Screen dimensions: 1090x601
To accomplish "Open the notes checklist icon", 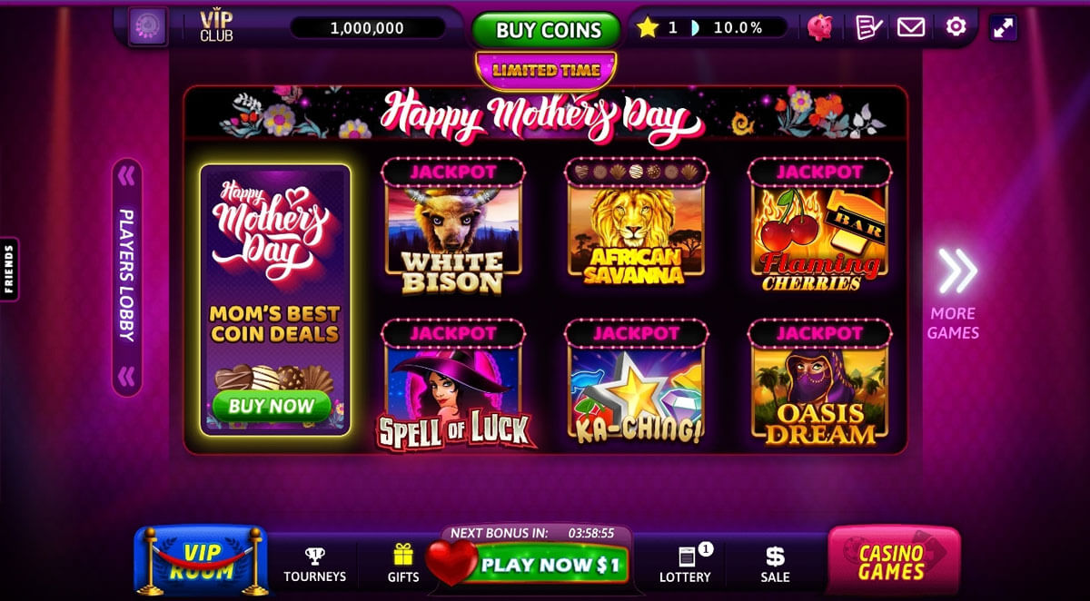I will [x=868, y=27].
